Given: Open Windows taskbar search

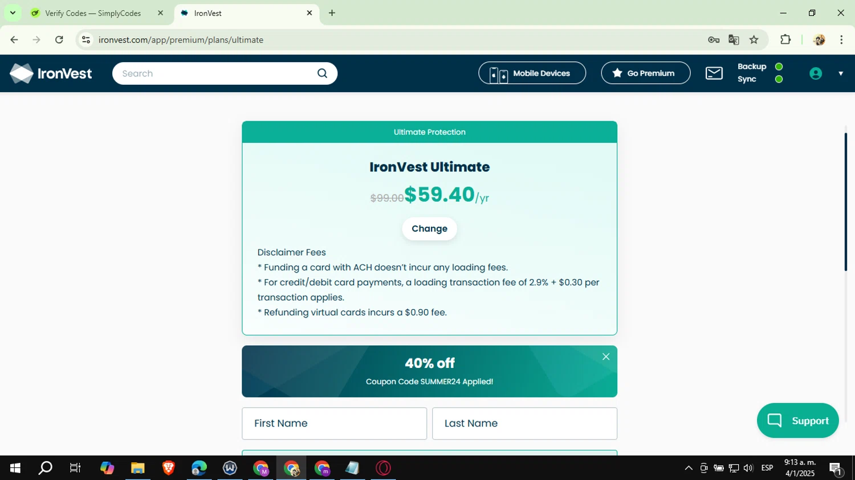Looking at the screenshot, I should (45, 468).
